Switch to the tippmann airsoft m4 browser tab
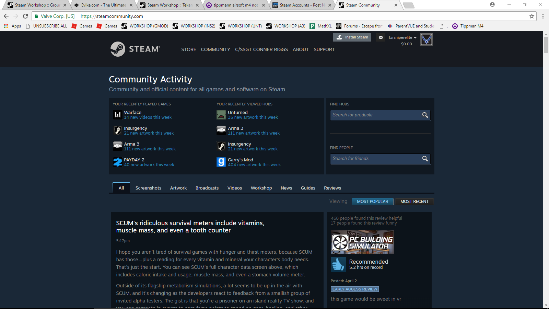 click(x=236, y=5)
